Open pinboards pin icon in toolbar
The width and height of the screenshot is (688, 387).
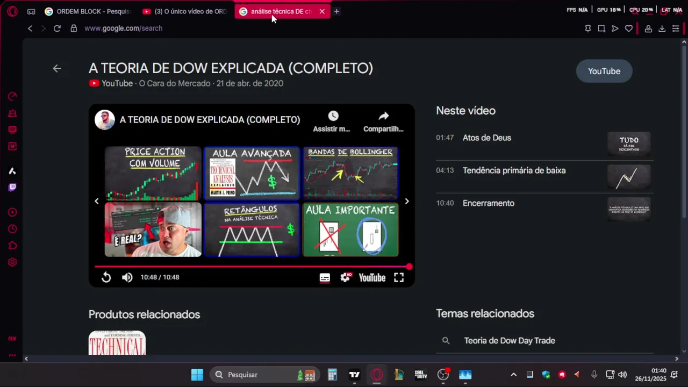[x=588, y=28]
